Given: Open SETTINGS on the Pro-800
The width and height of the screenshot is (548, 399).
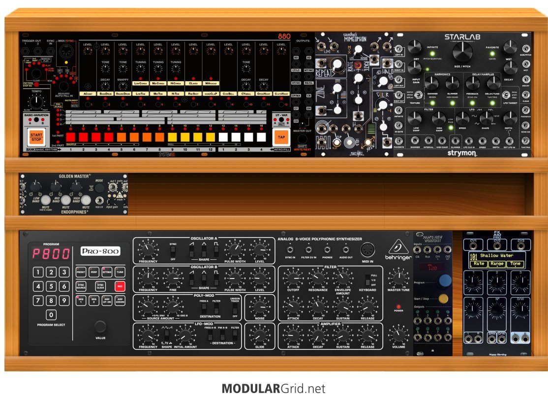Looking at the screenshot, I should [107, 272].
